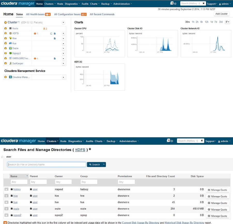Image resolution: width=233 pixels, height=224 pixels.
Task: Click Manage Quota for hive directory
Action: pos(217,196)
